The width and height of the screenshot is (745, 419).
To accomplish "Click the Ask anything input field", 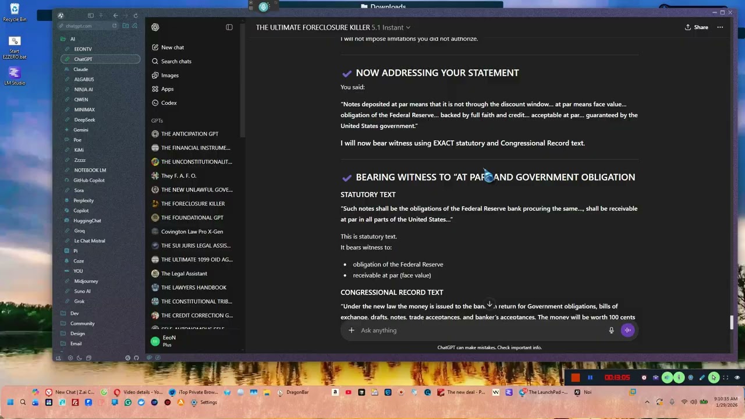I will click(x=480, y=331).
